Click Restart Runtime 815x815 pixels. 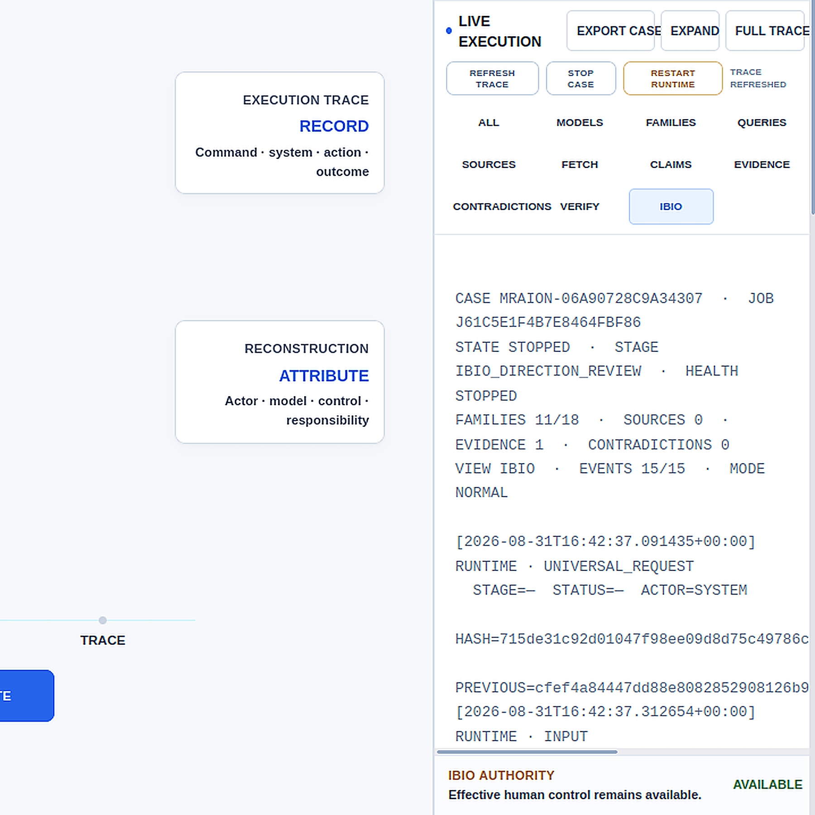(673, 78)
